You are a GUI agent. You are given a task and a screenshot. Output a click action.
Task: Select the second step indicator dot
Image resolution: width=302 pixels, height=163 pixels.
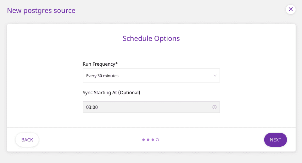click(x=148, y=140)
